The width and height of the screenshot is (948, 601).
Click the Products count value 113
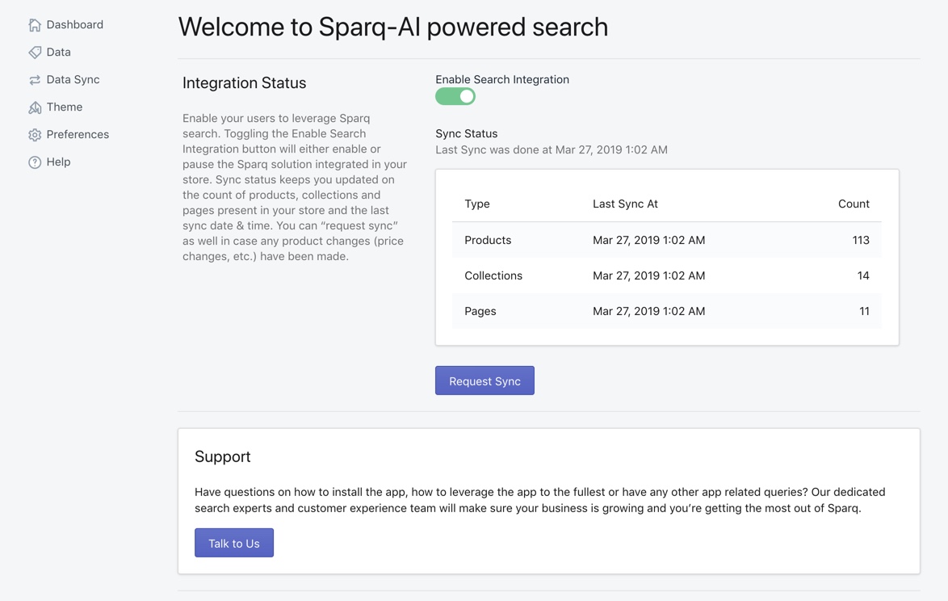pos(860,241)
